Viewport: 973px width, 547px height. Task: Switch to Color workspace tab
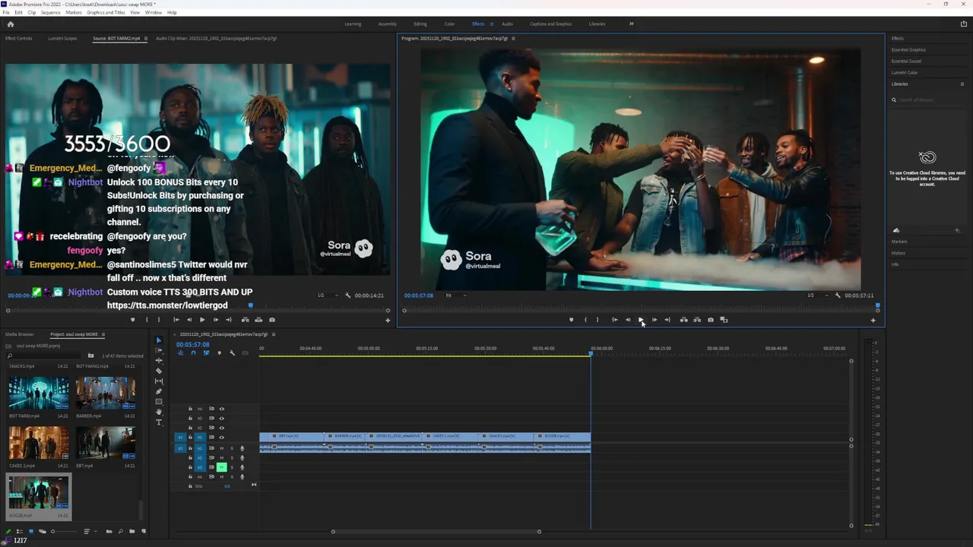pyautogui.click(x=449, y=24)
